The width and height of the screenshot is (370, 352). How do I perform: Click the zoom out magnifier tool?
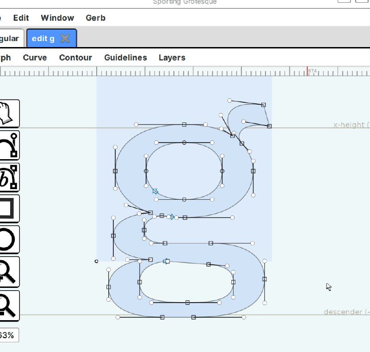point(8,305)
